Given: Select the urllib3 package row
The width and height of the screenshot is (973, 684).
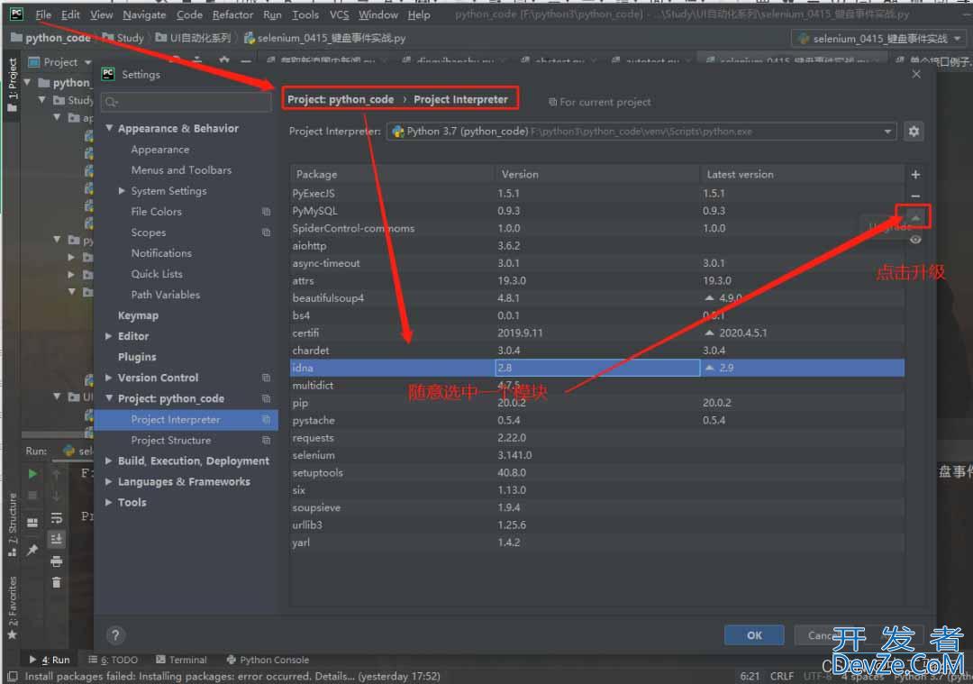Looking at the screenshot, I should (x=597, y=525).
